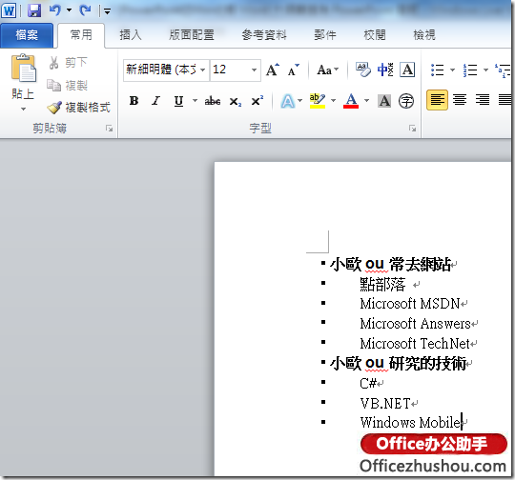
Task: Save the document with floppy icon
Action: tap(34, 10)
